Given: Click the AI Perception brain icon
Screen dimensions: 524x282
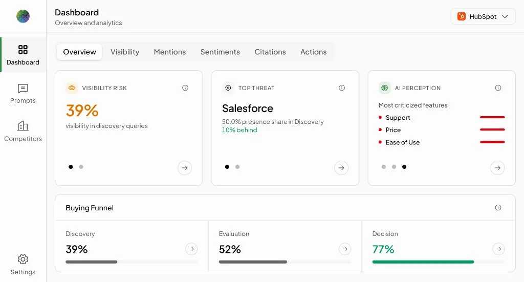Looking at the screenshot, I should (385, 88).
